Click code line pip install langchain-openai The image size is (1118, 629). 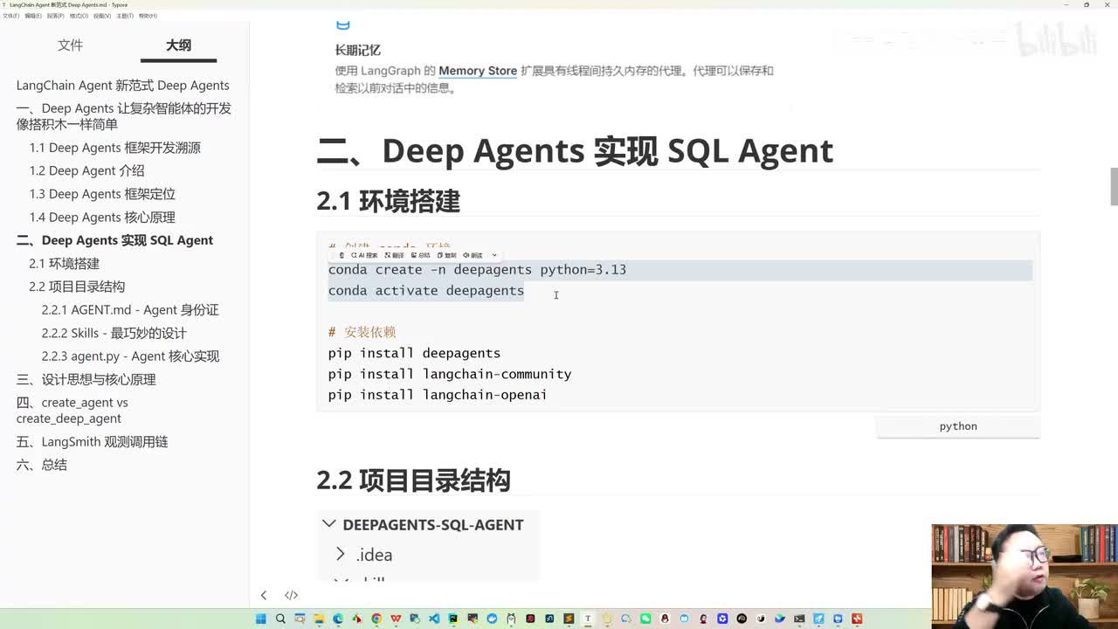438,395
